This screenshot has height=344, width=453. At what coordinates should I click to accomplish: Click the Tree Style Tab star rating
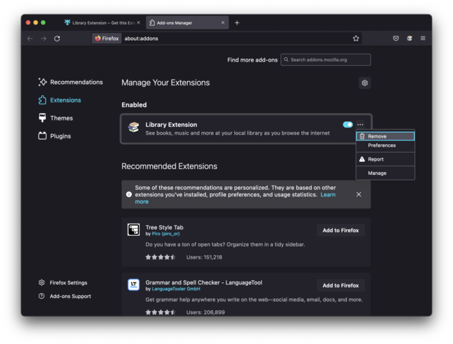161,257
